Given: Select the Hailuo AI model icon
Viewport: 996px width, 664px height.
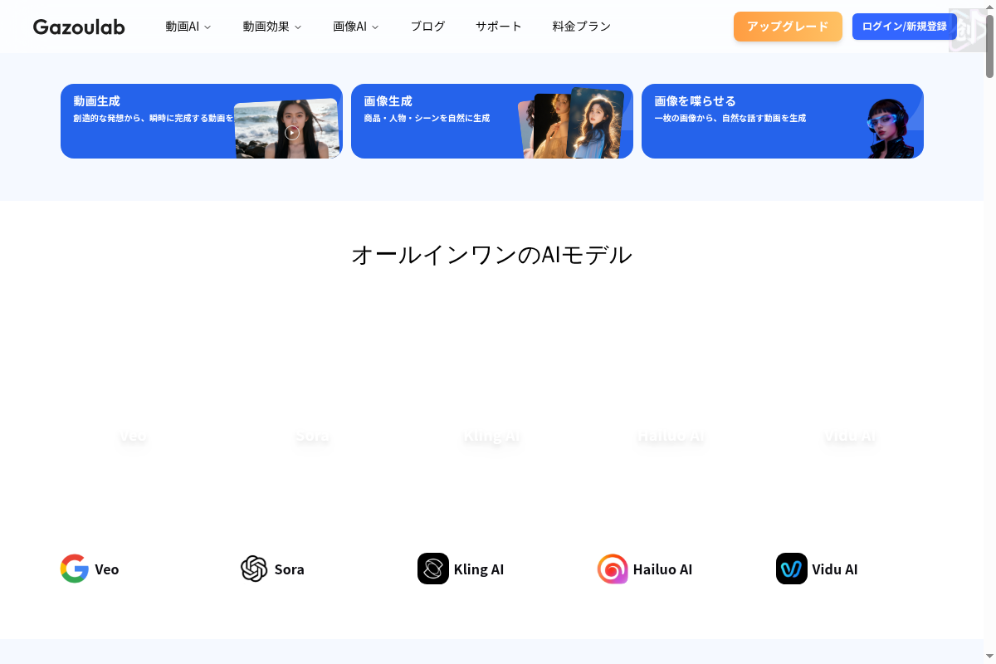Looking at the screenshot, I should coord(612,569).
